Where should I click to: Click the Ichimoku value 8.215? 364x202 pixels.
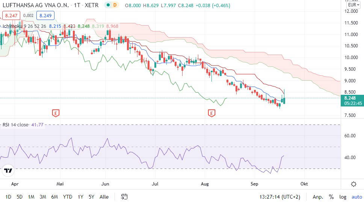(x=55, y=26)
